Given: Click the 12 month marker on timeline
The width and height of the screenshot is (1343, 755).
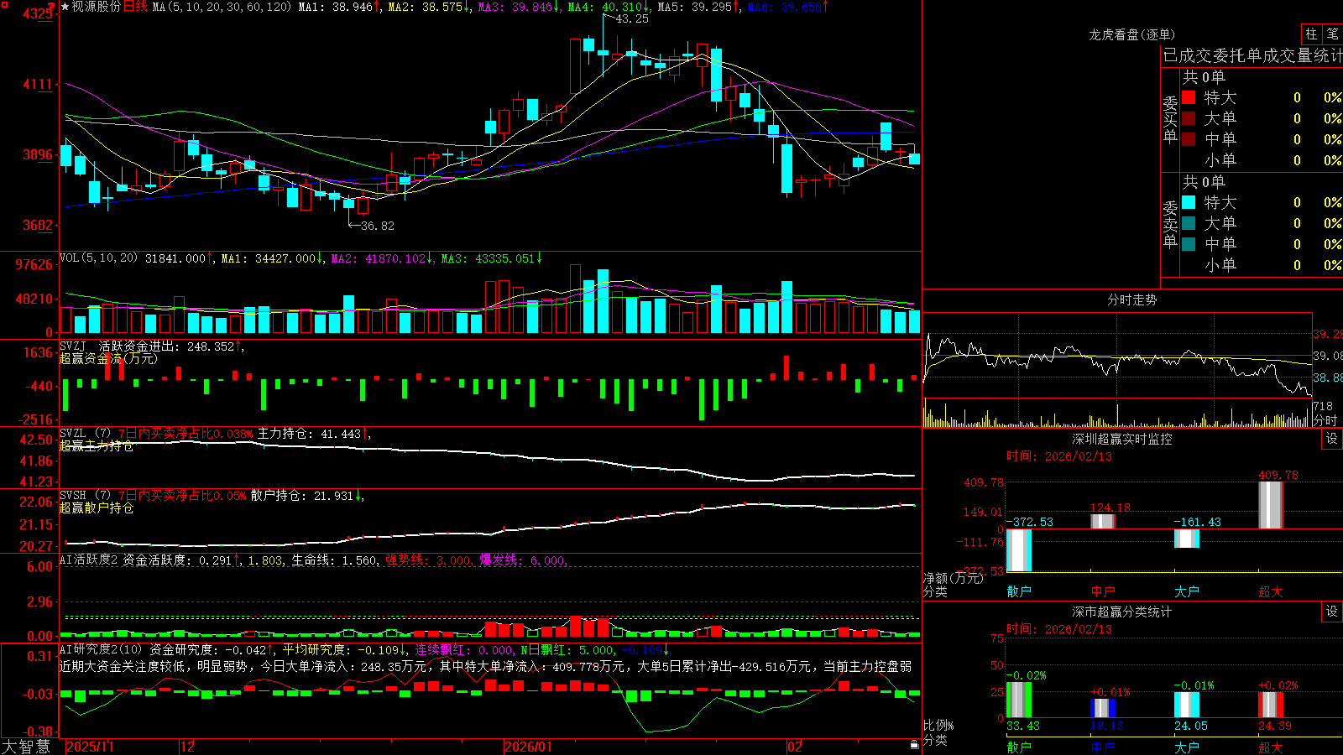Looking at the screenshot, I should click(x=187, y=747).
